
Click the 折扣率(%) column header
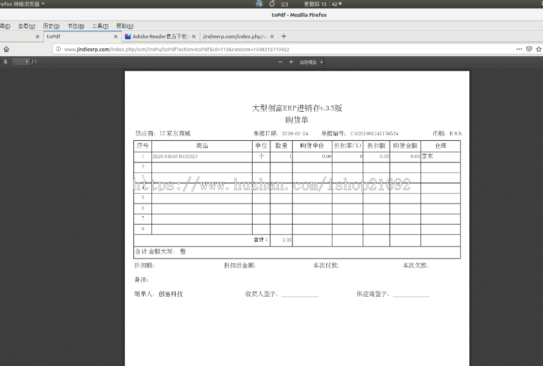(348, 146)
